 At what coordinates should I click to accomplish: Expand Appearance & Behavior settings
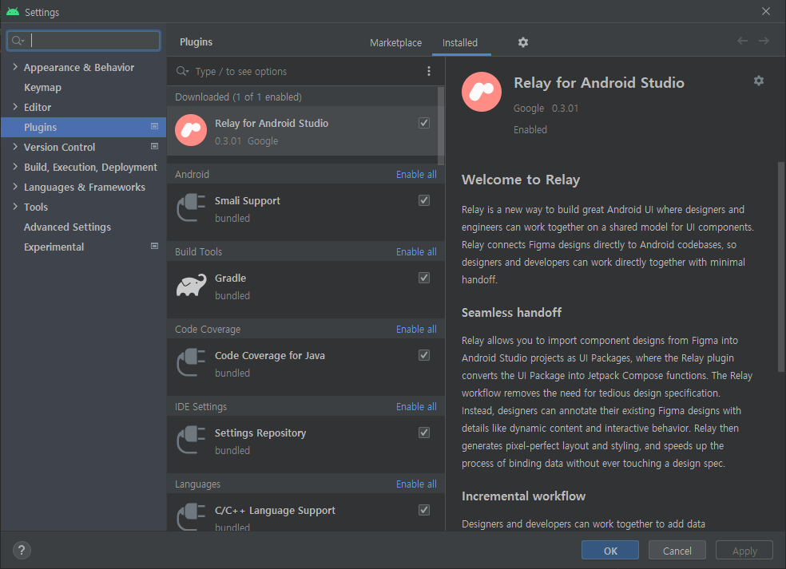point(15,66)
